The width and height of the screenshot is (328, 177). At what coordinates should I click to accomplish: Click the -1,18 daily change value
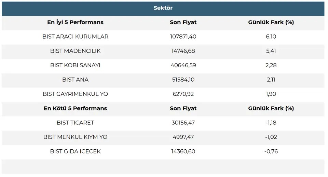[271, 123]
